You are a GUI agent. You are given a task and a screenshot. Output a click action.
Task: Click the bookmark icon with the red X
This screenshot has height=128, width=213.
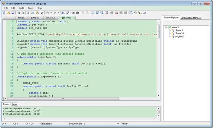pyautogui.click(x=106, y=13)
